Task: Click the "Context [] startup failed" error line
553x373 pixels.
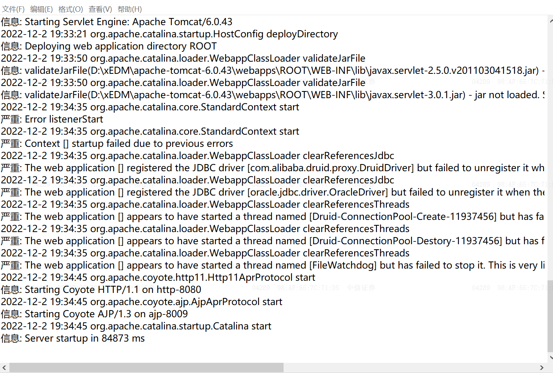Action: click(x=129, y=144)
